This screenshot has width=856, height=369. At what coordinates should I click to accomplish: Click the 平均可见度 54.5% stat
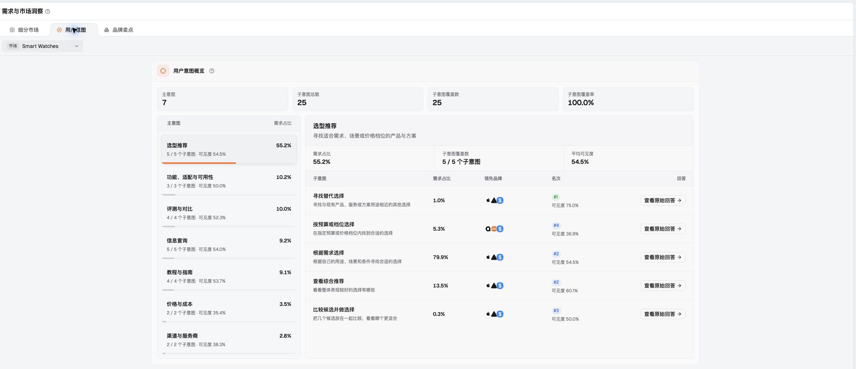click(628, 158)
